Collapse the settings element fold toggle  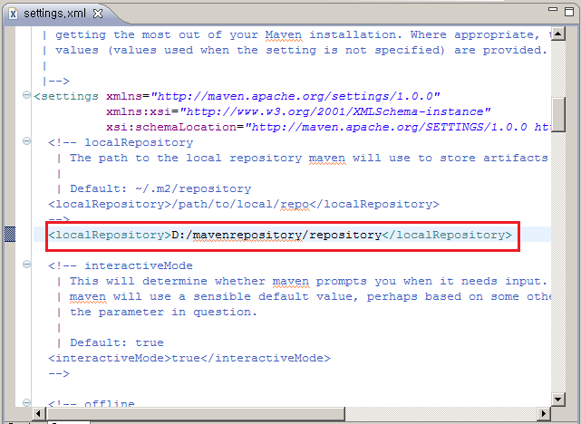pos(24,96)
